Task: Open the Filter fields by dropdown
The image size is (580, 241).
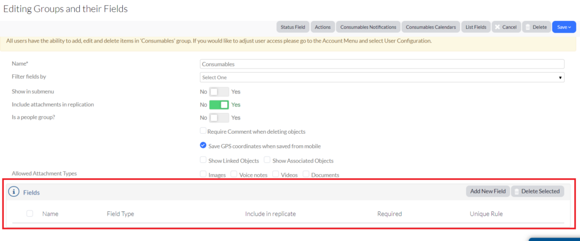Action: point(382,77)
